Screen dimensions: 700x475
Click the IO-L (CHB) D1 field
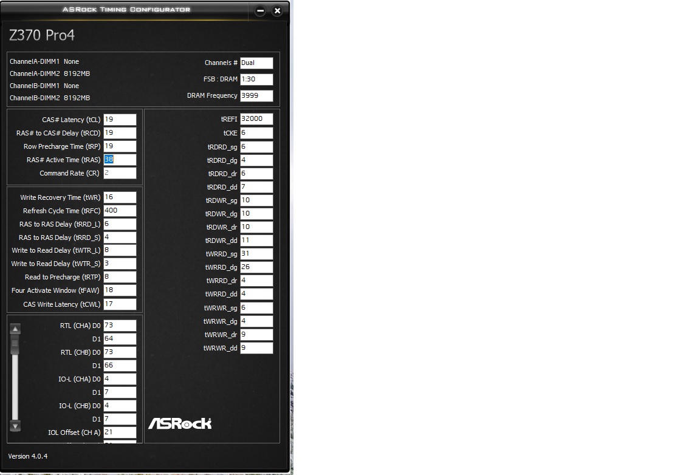[x=120, y=420]
